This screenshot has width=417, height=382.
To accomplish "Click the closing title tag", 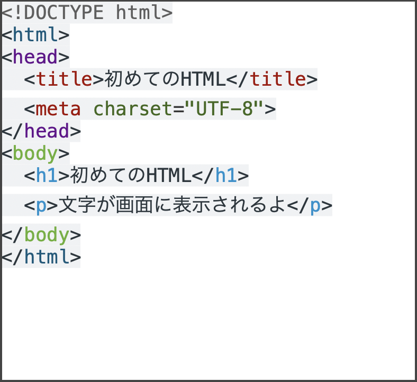I will coord(272,79).
